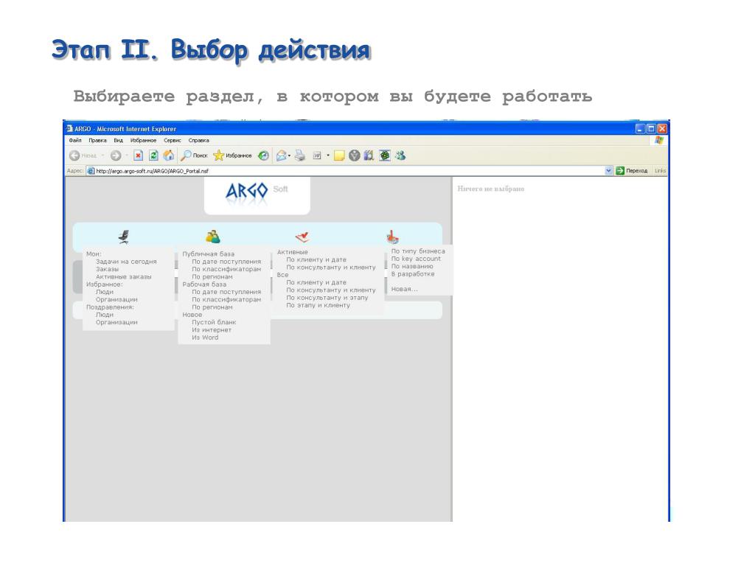
Task: Open the dropdown arrow next to Forward
Action: (x=127, y=156)
